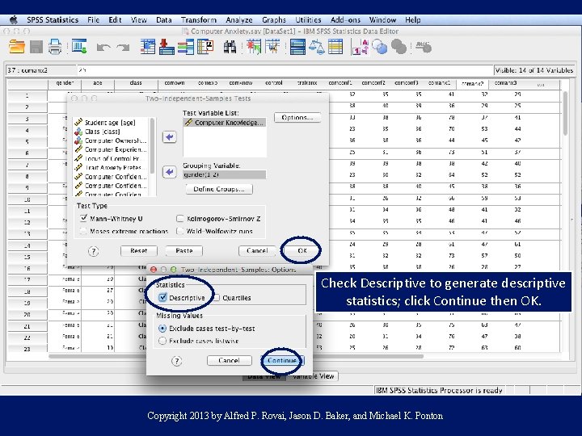Click the Options... button

(297, 118)
